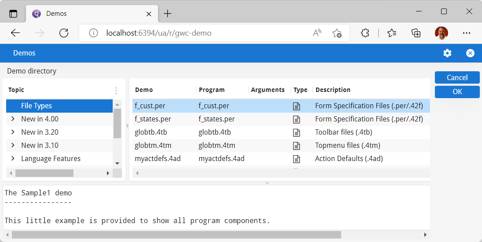This screenshot has width=482, height=242.
Task: Click the document icon in globtb.4tb row
Action: tap(297, 132)
